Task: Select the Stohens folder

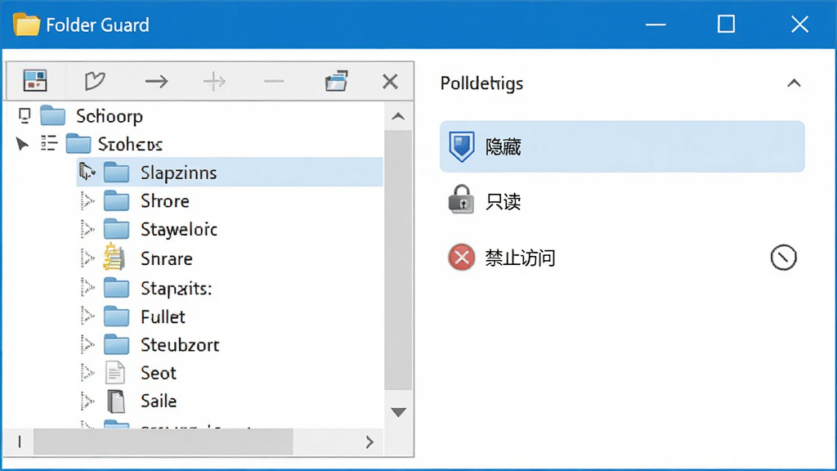Action: (114, 144)
